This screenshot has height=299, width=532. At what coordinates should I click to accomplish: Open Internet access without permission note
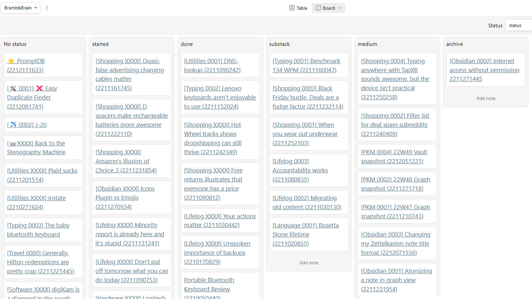(x=486, y=70)
